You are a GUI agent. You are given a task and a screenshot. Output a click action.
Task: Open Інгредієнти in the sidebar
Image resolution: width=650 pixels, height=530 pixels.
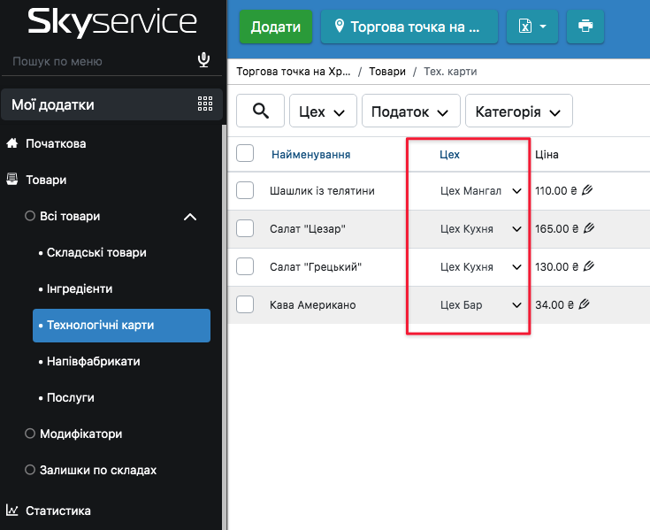pyautogui.click(x=79, y=288)
